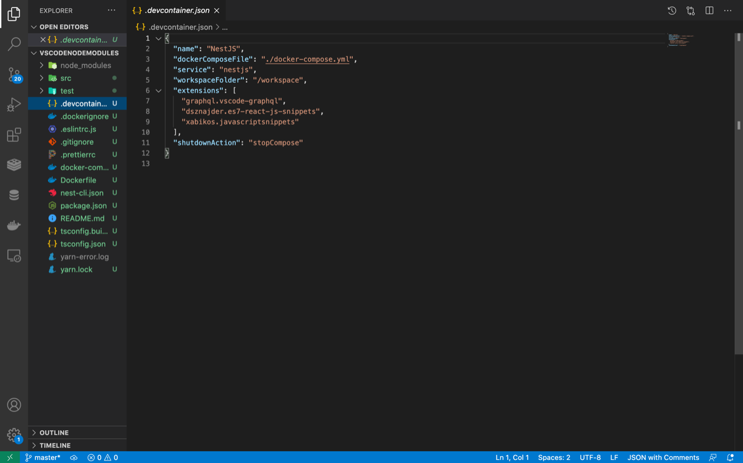Expand the src folder
Viewport: 743px width, 463px height.
click(77, 78)
